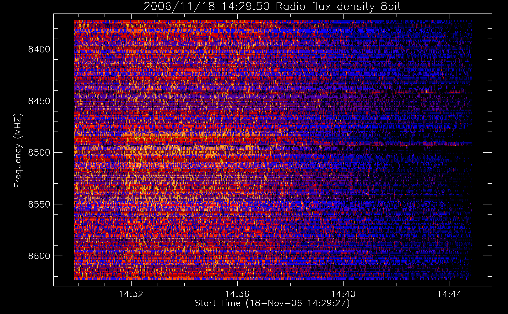
Task: Click the 8550 frequency axis label
Action: click(x=39, y=204)
